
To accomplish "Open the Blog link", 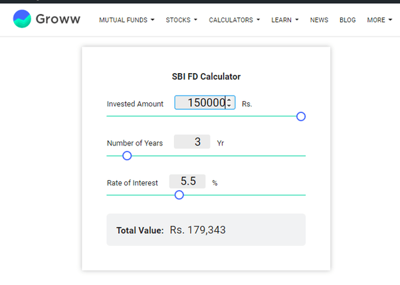I will 348,20.
